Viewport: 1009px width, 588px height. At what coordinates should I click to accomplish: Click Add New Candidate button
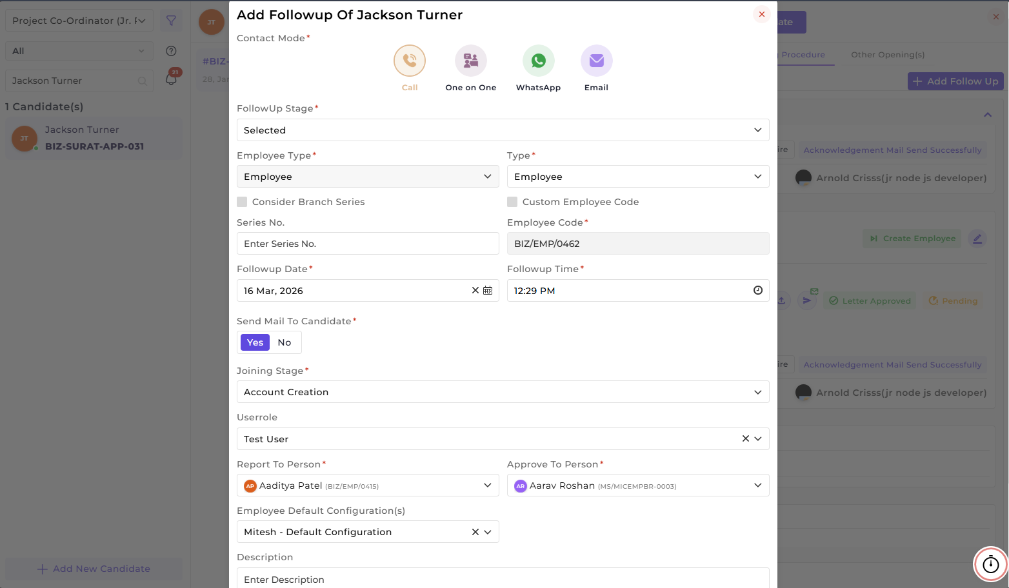(x=94, y=569)
